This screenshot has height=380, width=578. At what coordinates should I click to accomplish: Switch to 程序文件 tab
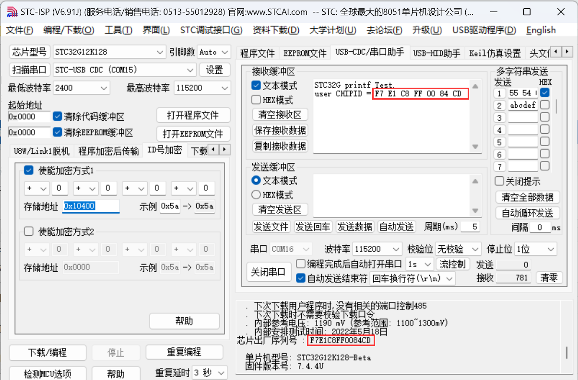coord(258,53)
